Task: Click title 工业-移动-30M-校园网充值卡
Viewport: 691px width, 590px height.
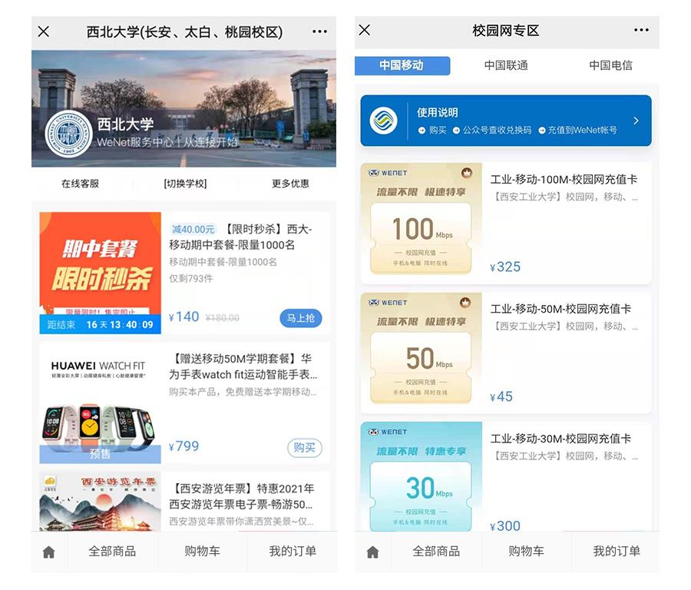Action: pyautogui.click(x=560, y=439)
